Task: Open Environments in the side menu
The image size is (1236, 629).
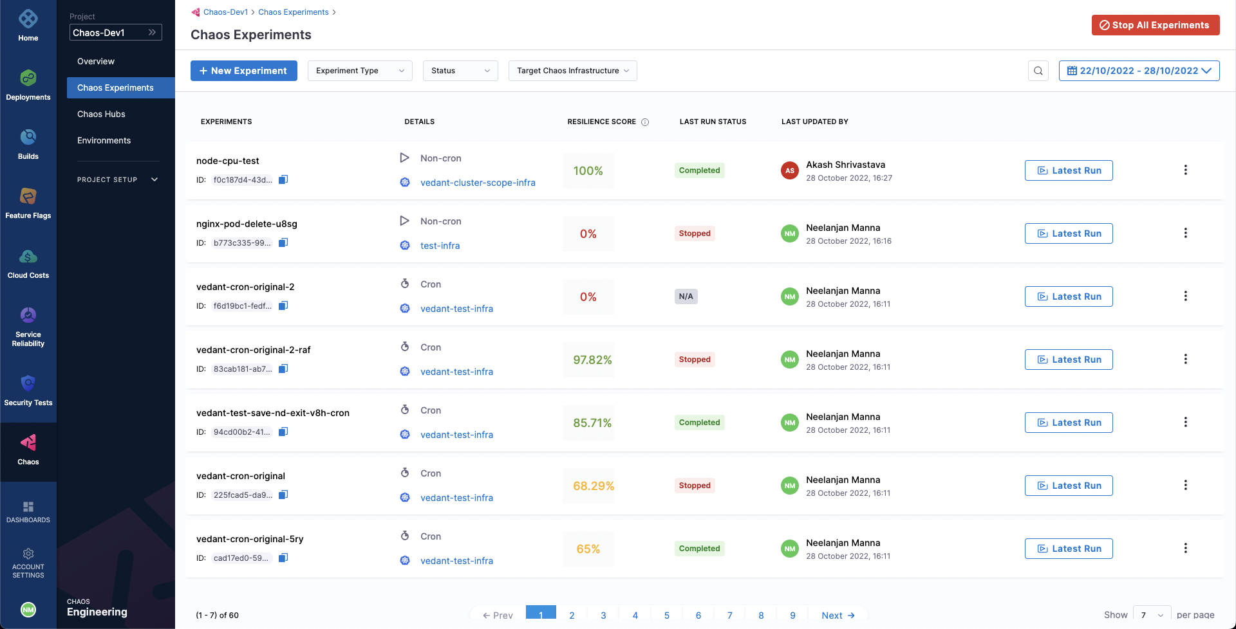Action: tap(104, 140)
